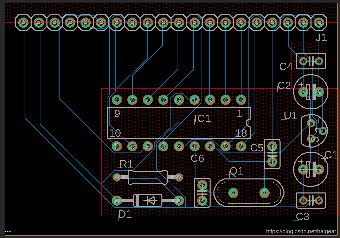Click pin number 10 label on IC1
The height and width of the screenshot is (238, 340).
point(115,133)
